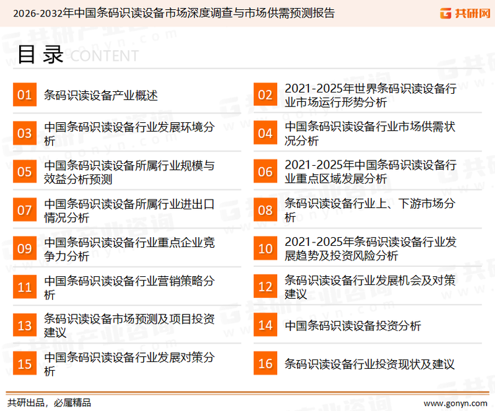Click the orange 03 number box
The image size is (495, 411).
[24, 133]
